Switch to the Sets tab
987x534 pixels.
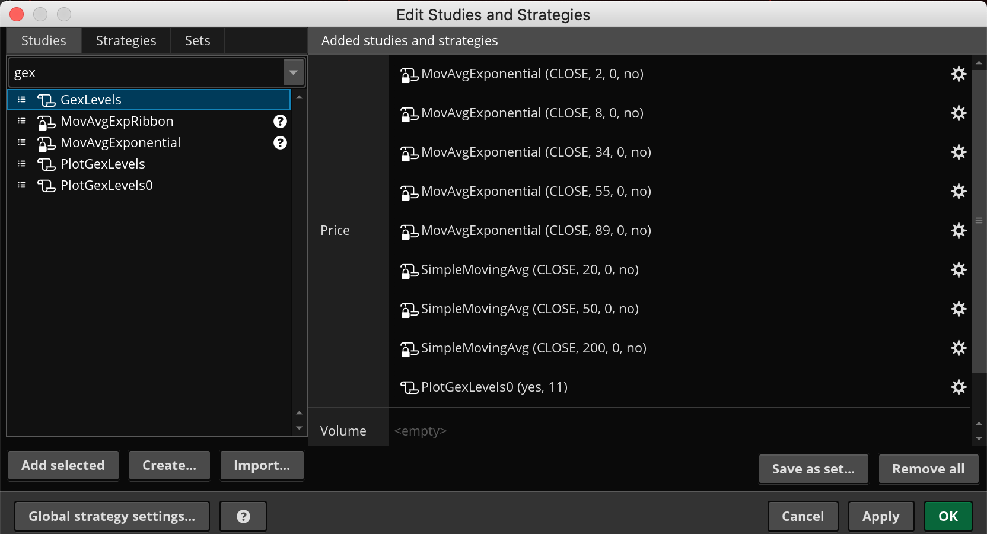coord(198,40)
